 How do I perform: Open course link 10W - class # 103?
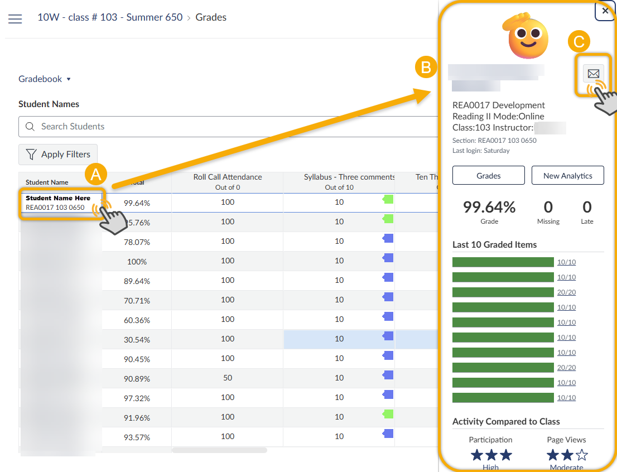click(110, 17)
